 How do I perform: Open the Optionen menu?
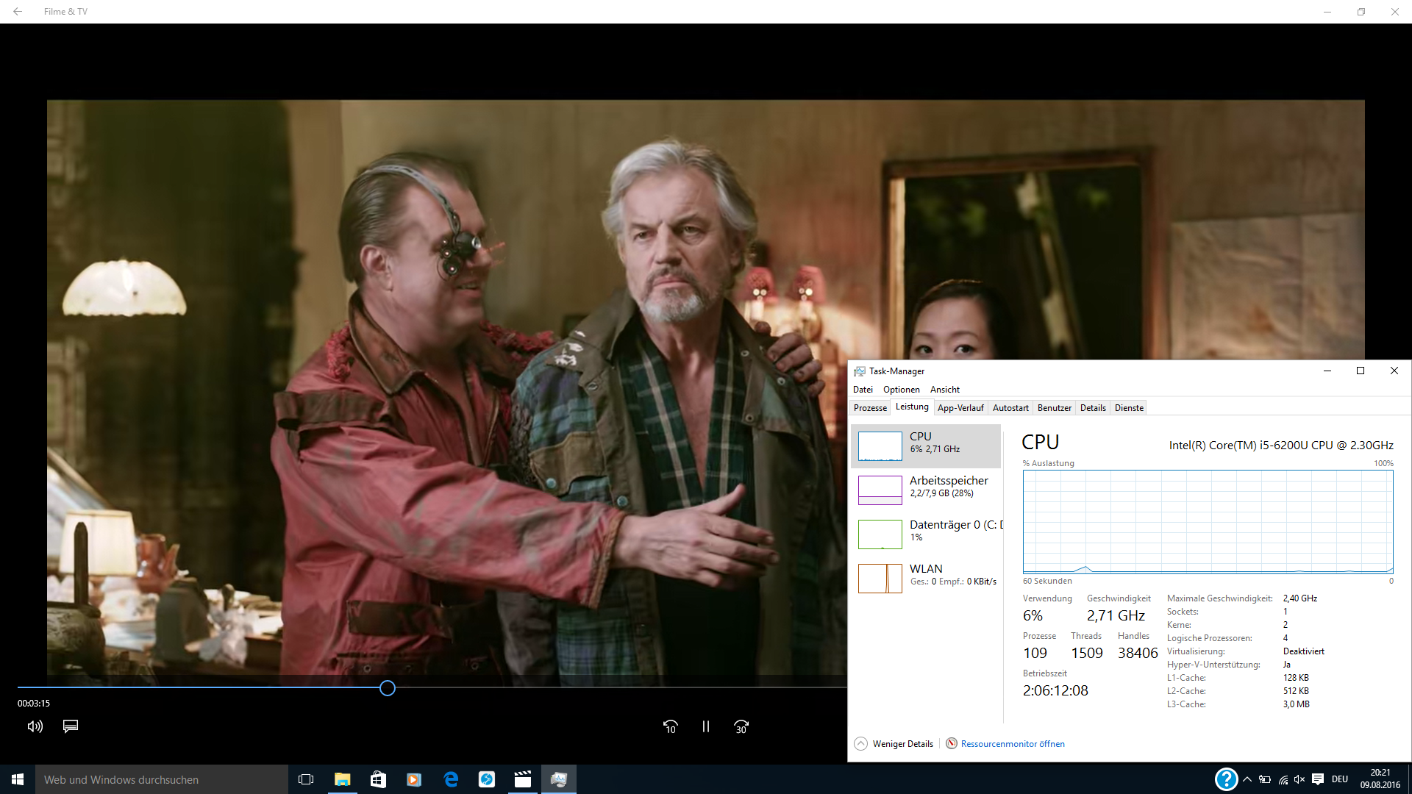[x=901, y=390]
